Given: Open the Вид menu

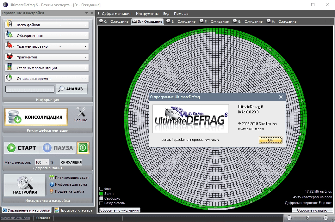Looking at the screenshot, I should click(166, 14).
